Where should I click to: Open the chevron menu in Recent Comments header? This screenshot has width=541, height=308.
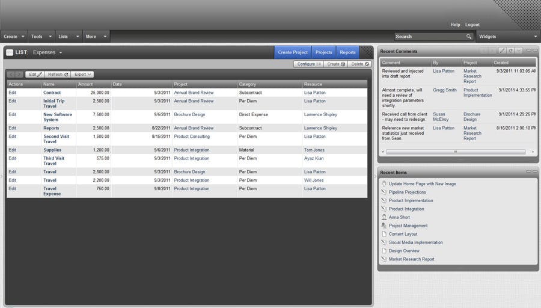(x=519, y=51)
